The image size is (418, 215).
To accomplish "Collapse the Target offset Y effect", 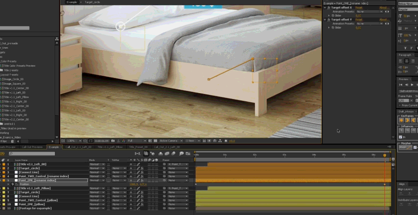I will [x=325, y=19].
